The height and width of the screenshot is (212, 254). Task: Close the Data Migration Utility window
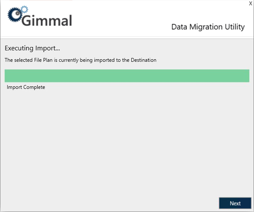click(x=250, y=3)
